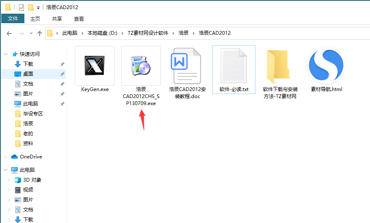Open 3D 对象 under 此电脑

coord(32,180)
